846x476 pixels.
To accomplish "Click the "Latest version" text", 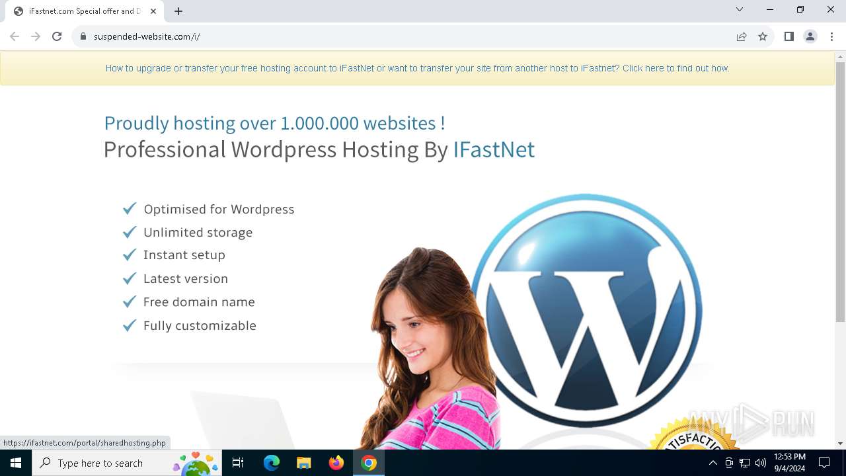I will pyautogui.click(x=185, y=278).
